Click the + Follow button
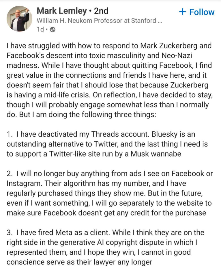The image size is (221, 270). tap(197, 12)
